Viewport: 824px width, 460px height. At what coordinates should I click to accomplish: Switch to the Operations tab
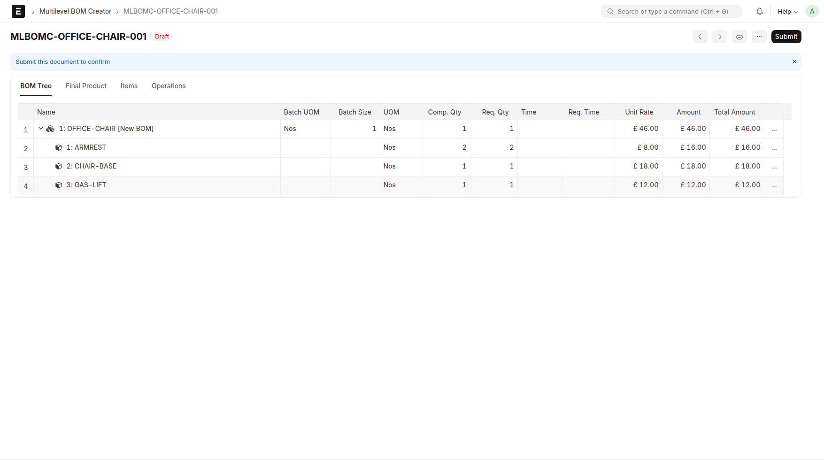tap(169, 86)
